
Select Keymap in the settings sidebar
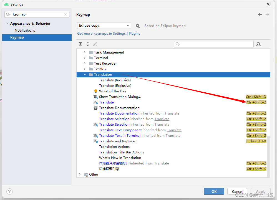[37, 37]
